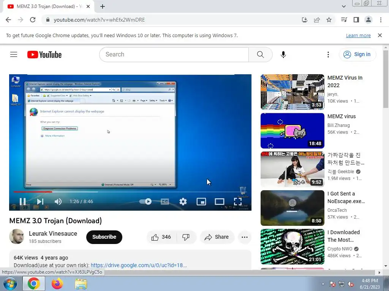Open Leurak Vinesauce channel avatar
Screen dimensions: 389x291
click(x=17, y=236)
